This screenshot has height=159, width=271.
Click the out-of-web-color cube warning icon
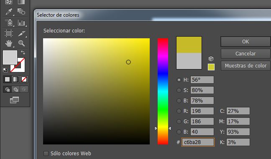pos(211,59)
